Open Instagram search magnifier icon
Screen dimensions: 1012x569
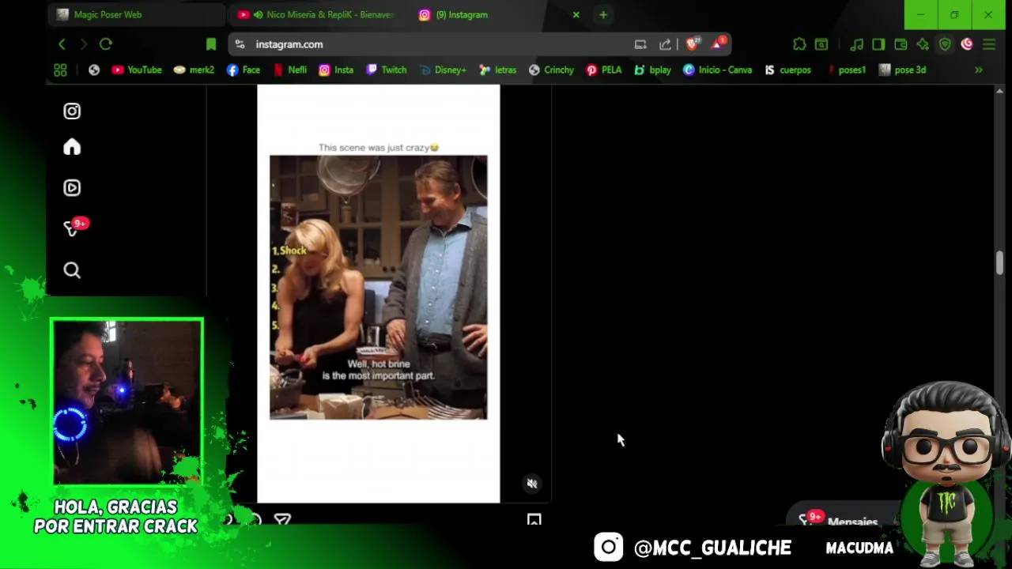point(72,270)
